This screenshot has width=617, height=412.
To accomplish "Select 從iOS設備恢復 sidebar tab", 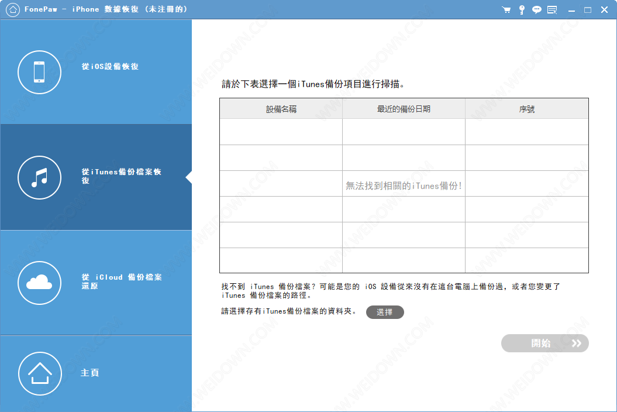I will 96,71.
